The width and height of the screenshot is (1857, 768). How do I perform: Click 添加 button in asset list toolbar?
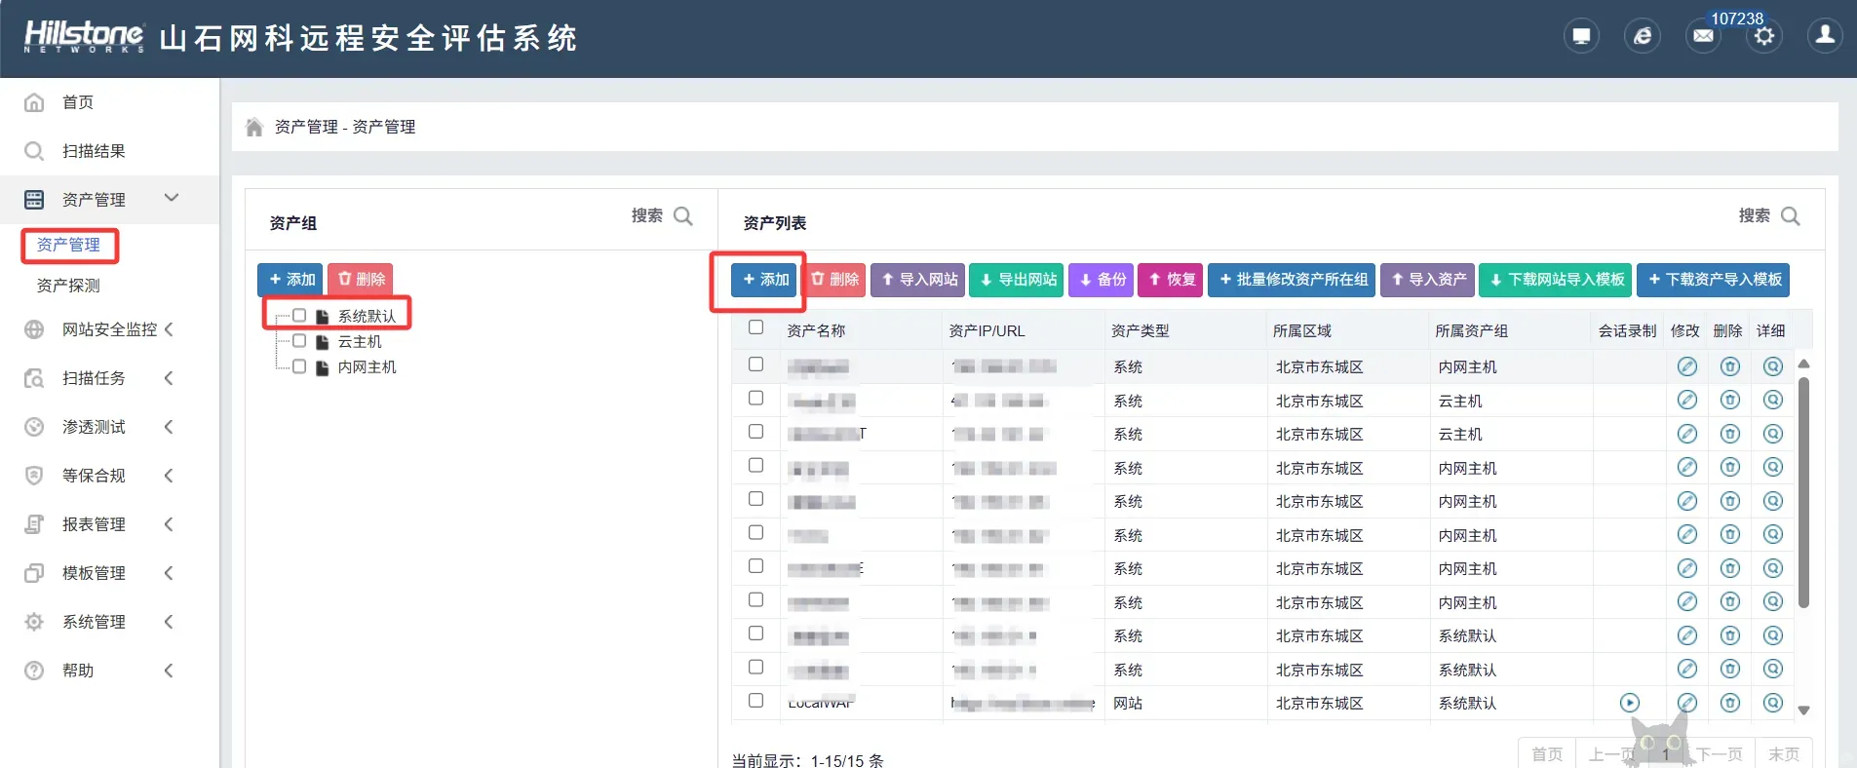(764, 280)
